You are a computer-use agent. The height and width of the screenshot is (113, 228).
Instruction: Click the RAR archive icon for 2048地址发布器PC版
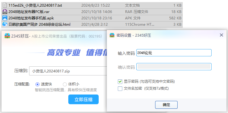click(x=5, y=12)
